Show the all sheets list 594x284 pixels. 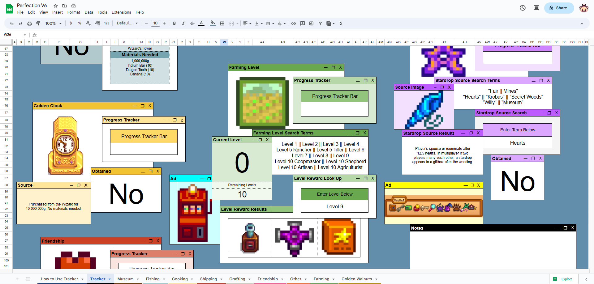[28, 279]
